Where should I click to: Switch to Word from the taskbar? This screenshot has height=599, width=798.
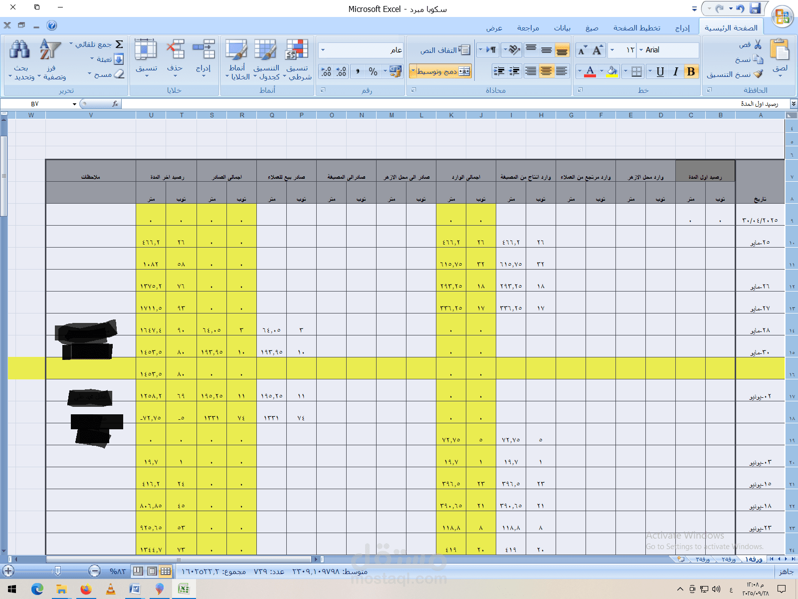point(135,589)
